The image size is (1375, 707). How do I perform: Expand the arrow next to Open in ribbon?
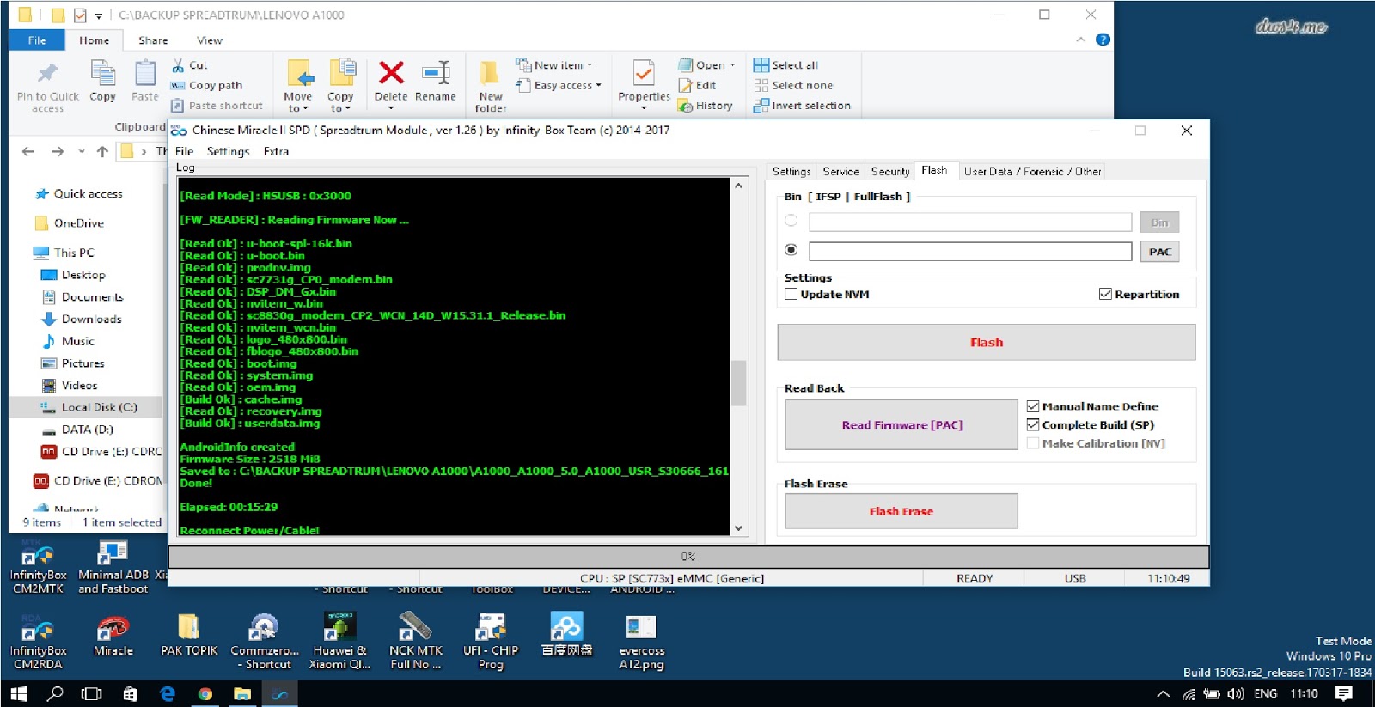point(732,65)
